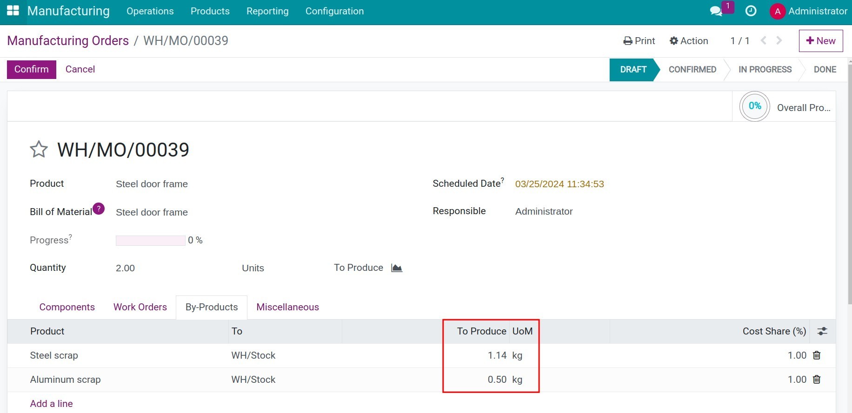Screen dimensions: 852x413
Task: Mark WH/MO/00039 as favorite with star
Action: (x=39, y=150)
